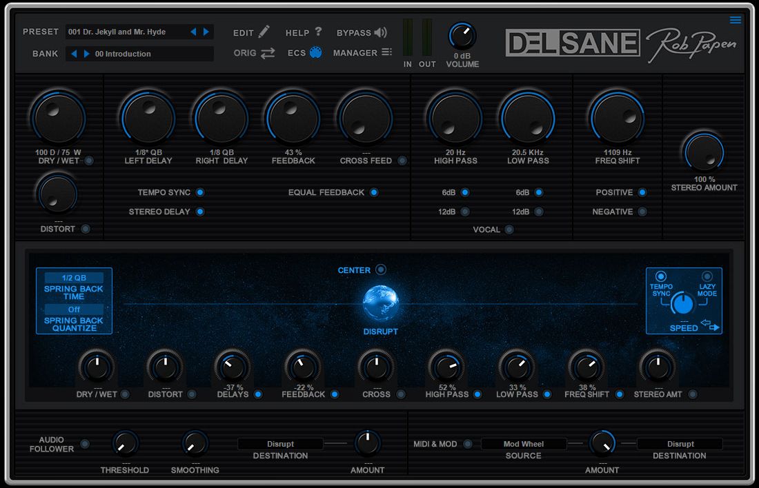Image resolution: width=759 pixels, height=488 pixels.
Task: Click the Edit pencil icon
Action: tap(264, 32)
